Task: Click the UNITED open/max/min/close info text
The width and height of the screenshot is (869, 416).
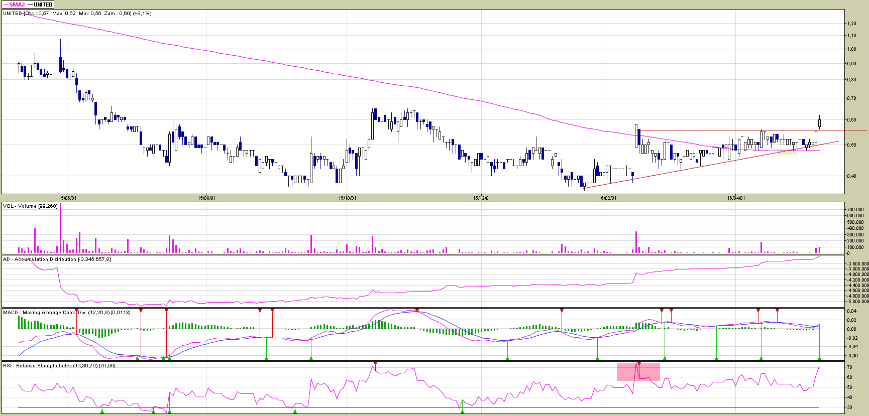Action: (x=77, y=14)
